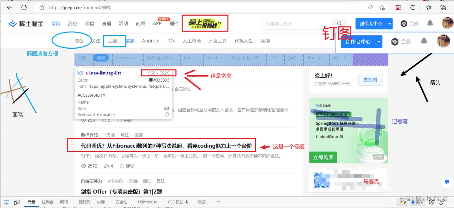The image size is (454, 208).
Task: Click the browser address bar URL
Action: point(80,8)
